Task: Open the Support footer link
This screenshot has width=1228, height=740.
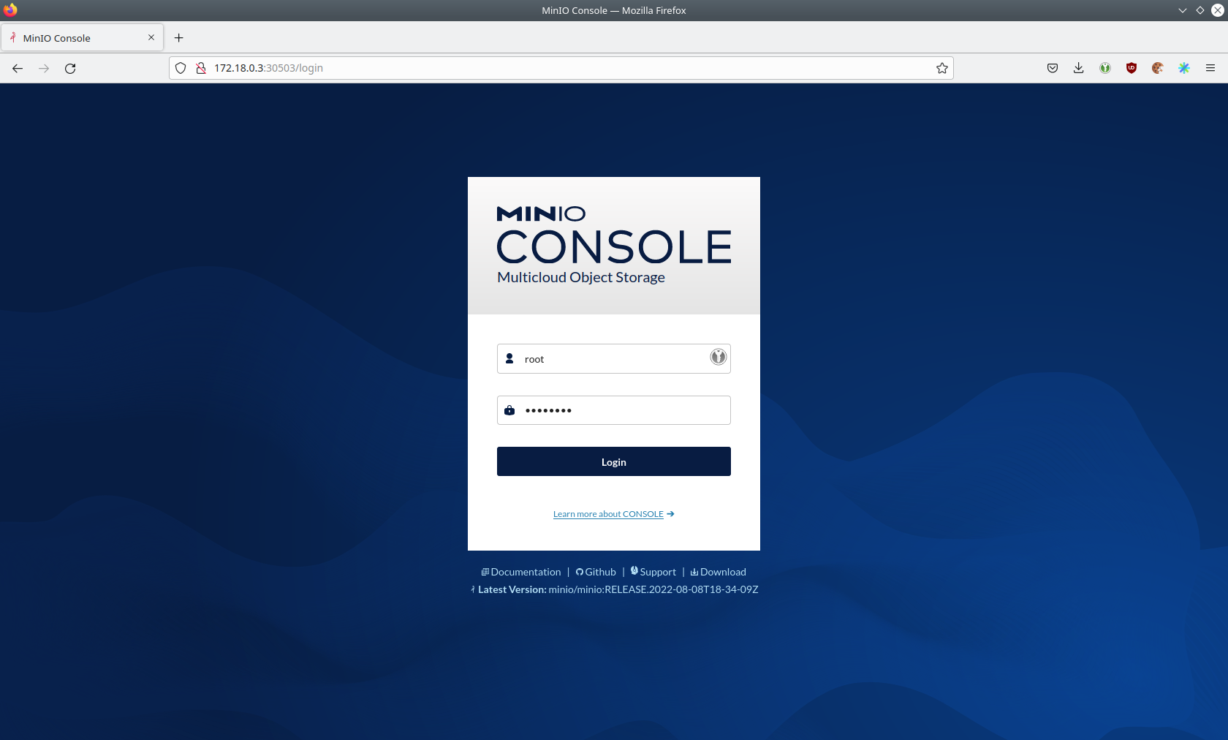Action: [x=657, y=572]
